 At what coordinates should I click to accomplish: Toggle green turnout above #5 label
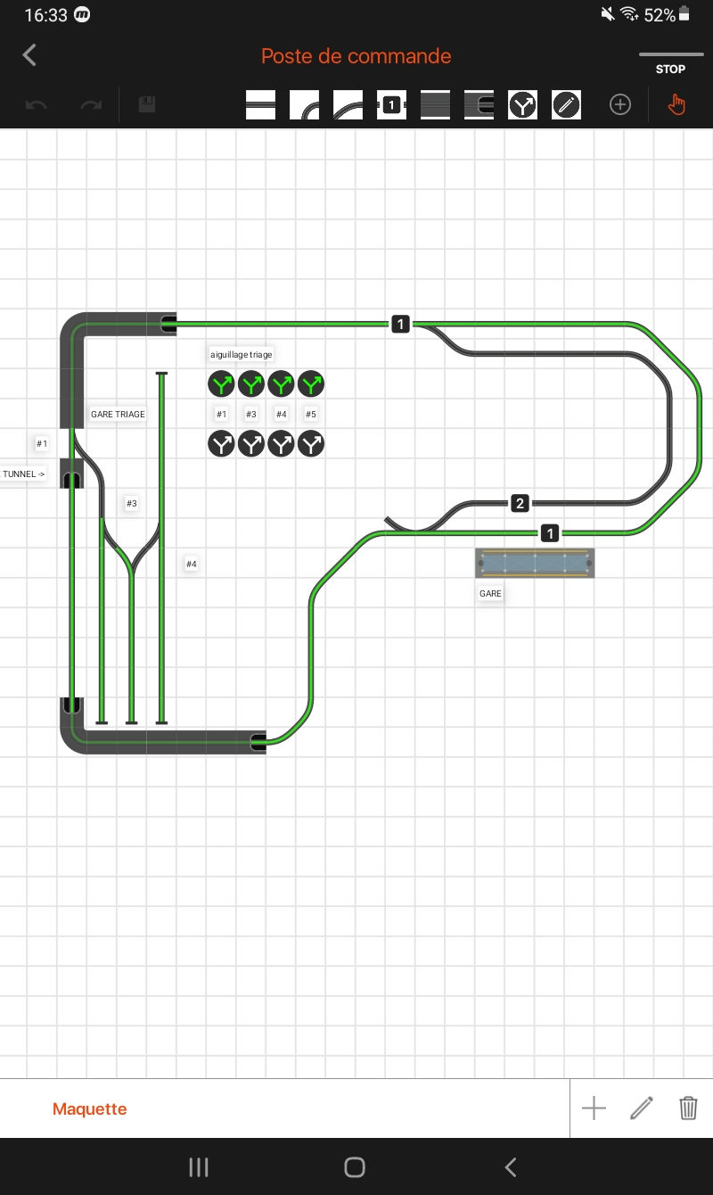(310, 384)
